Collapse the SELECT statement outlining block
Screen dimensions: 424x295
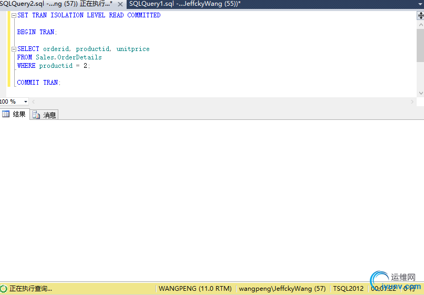coord(14,49)
